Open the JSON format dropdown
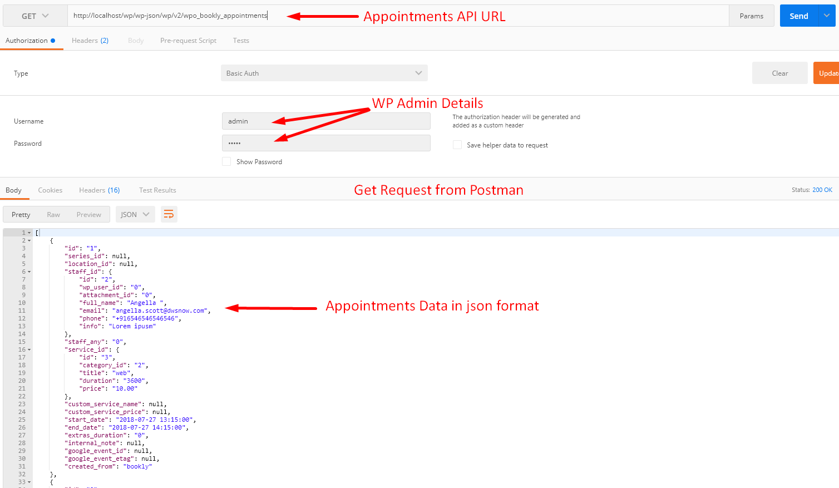This screenshot has width=839, height=488. click(x=135, y=214)
